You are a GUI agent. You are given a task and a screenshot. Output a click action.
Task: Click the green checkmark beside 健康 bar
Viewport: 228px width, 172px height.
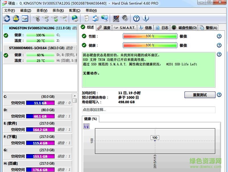(84, 45)
